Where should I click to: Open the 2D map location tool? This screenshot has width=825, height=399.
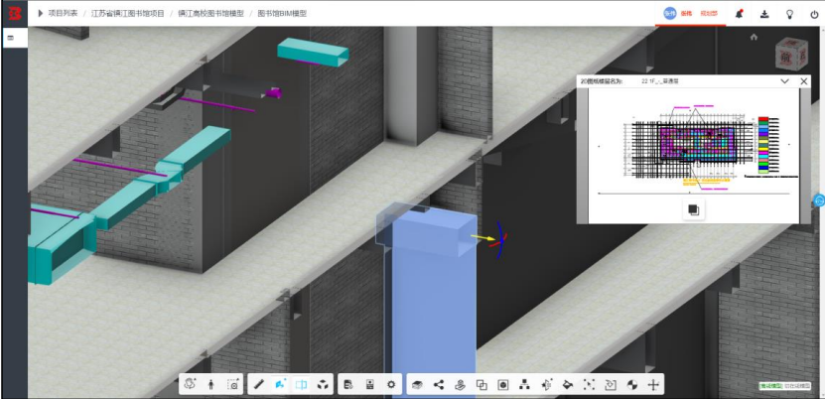(460, 385)
